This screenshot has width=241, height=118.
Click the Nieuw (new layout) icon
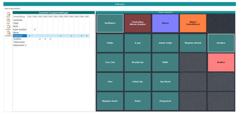point(8,14)
